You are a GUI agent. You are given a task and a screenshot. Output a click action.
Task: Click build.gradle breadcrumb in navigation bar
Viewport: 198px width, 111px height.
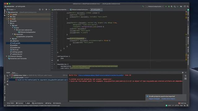(x=20, y=6)
